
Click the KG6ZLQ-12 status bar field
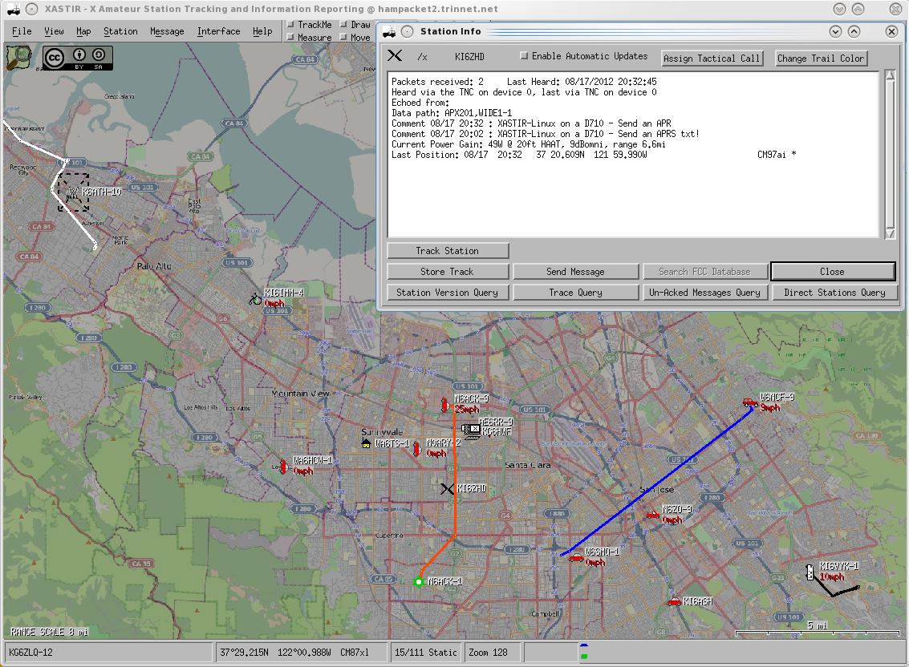pyautogui.click(x=108, y=652)
